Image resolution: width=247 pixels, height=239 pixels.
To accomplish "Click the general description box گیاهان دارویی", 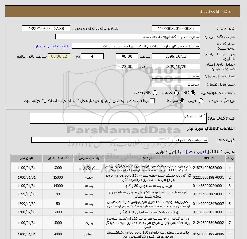I will (x=118, y=118).
